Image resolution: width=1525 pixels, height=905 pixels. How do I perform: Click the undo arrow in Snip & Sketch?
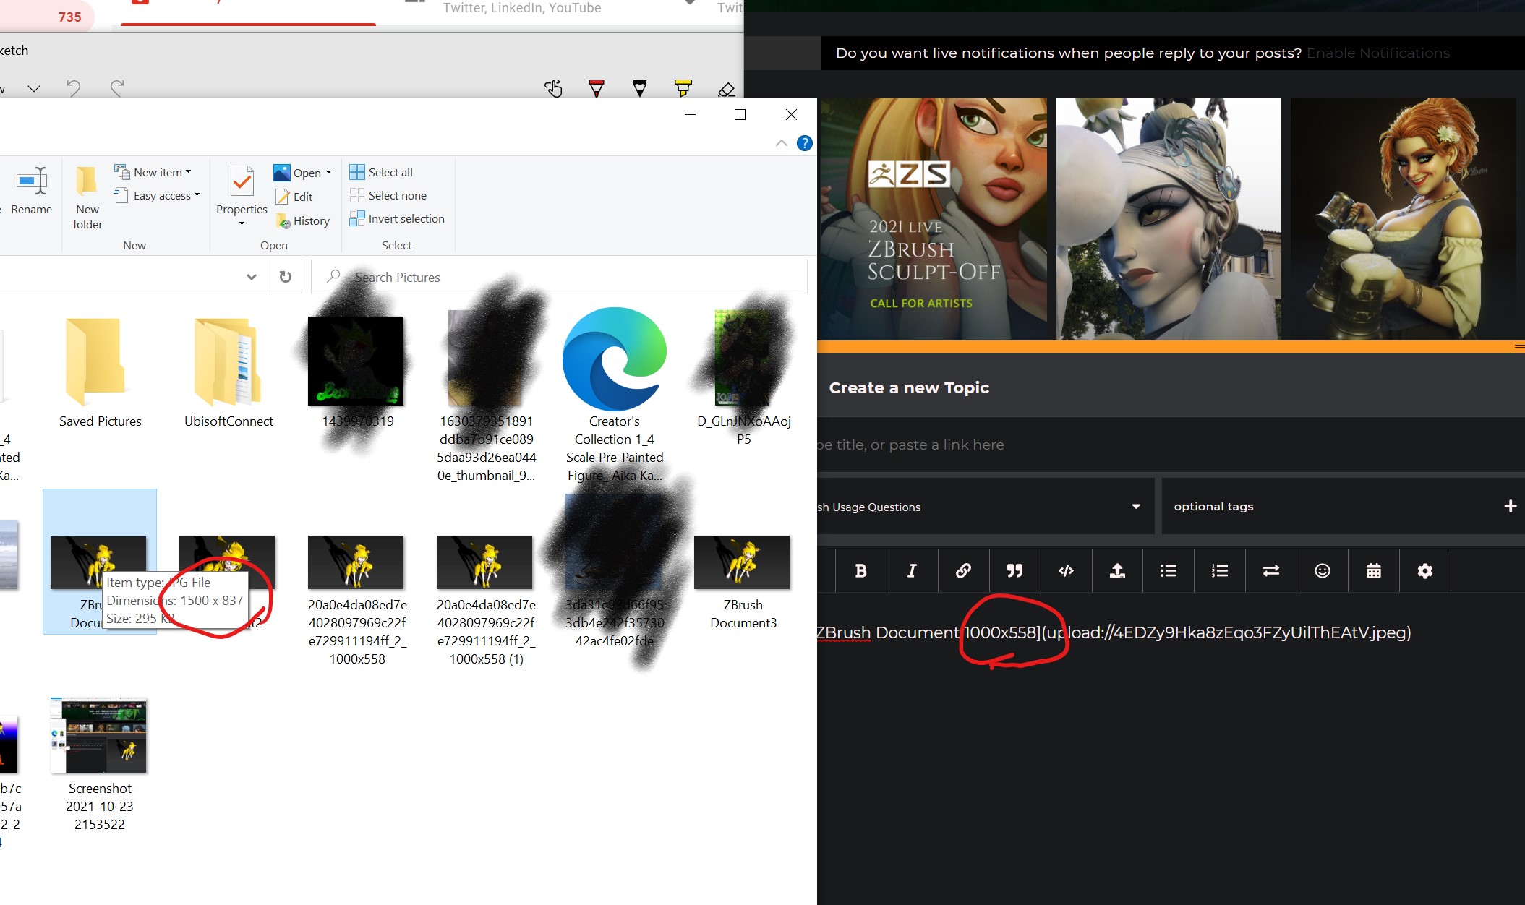[73, 88]
